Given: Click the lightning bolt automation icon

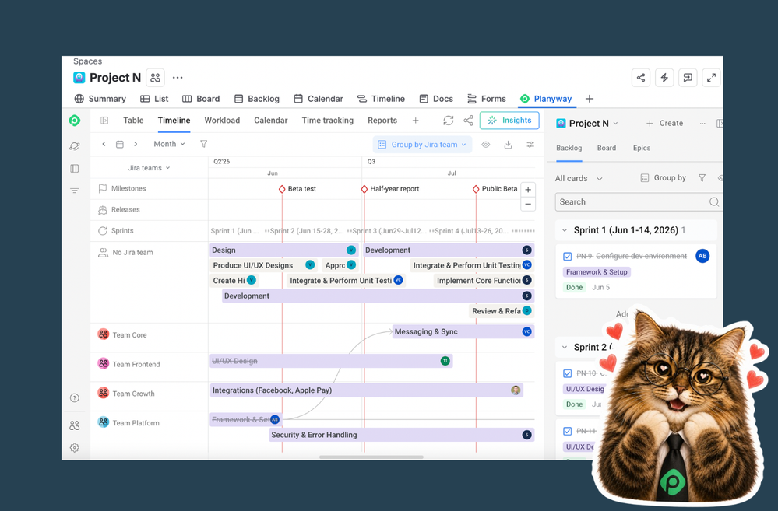Looking at the screenshot, I should click(664, 78).
